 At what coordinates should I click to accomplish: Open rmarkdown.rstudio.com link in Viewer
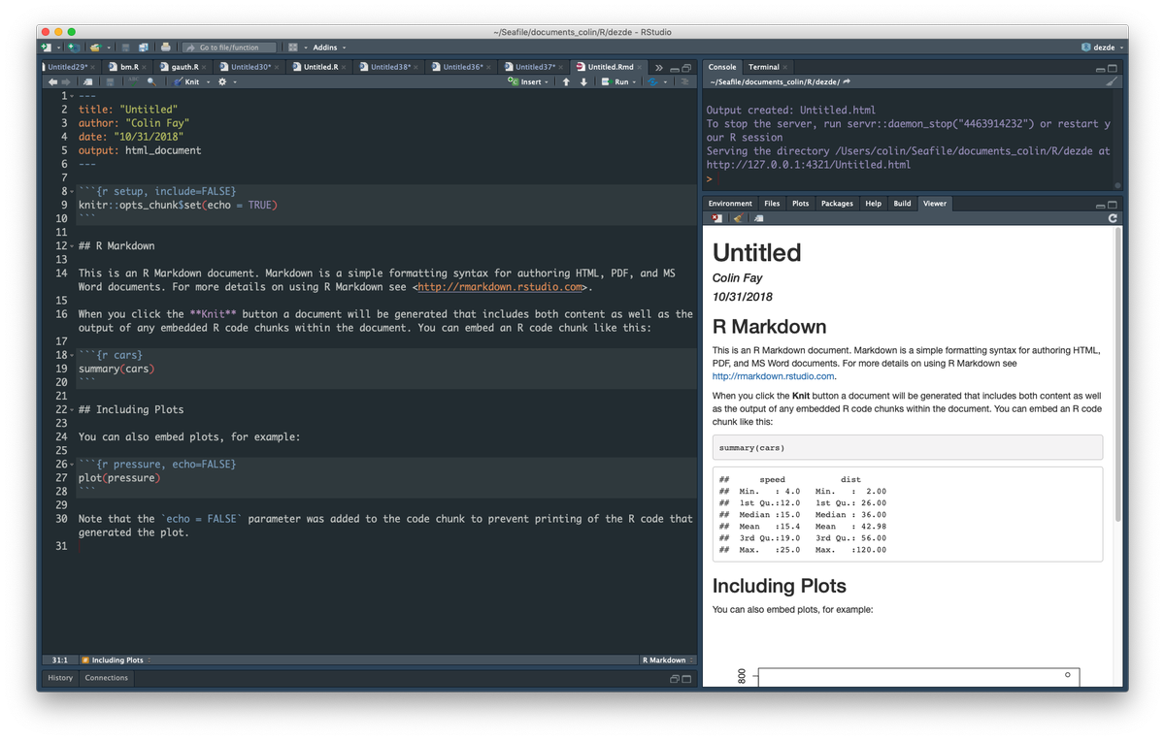pos(774,376)
